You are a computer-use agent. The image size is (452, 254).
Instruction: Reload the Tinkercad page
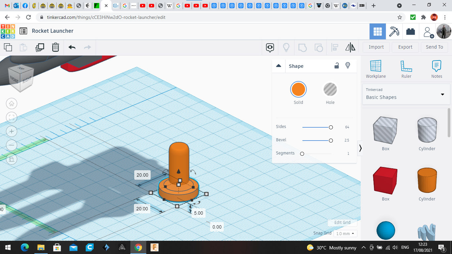(x=28, y=17)
